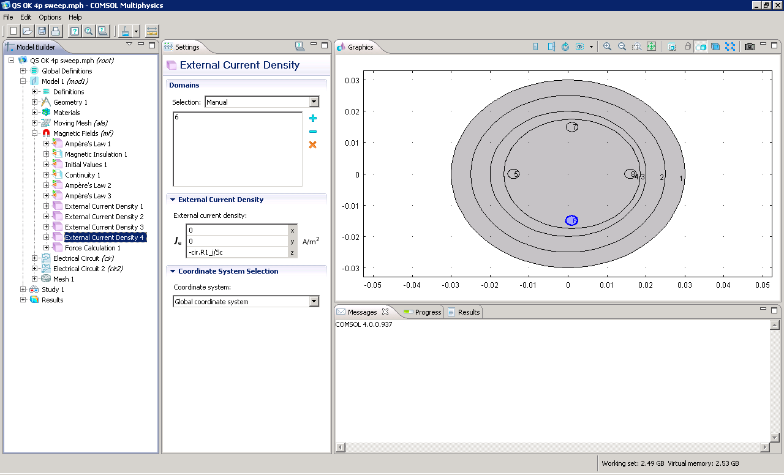
Task: Open the Selection dropdown set to Manual
Action: click(314, 102)
